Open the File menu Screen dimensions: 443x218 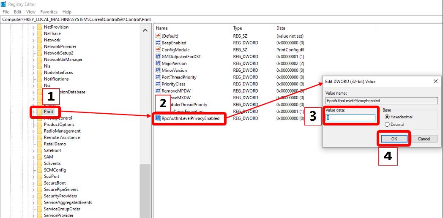[x=5, y=12]
